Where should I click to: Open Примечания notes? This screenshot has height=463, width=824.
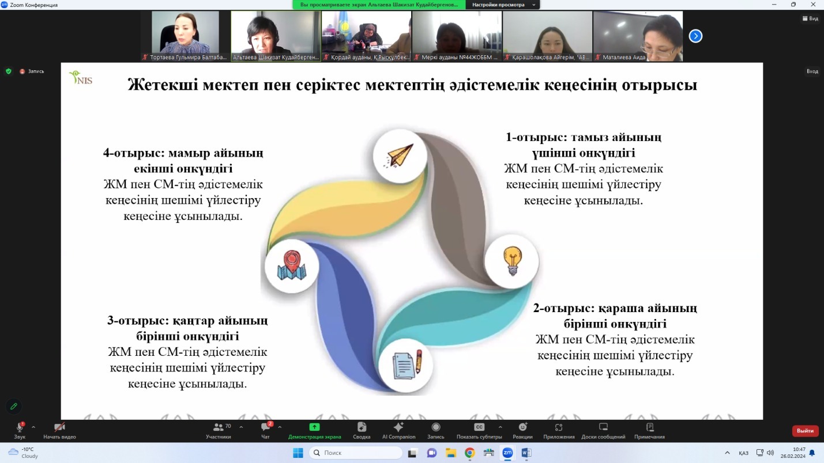649,430
